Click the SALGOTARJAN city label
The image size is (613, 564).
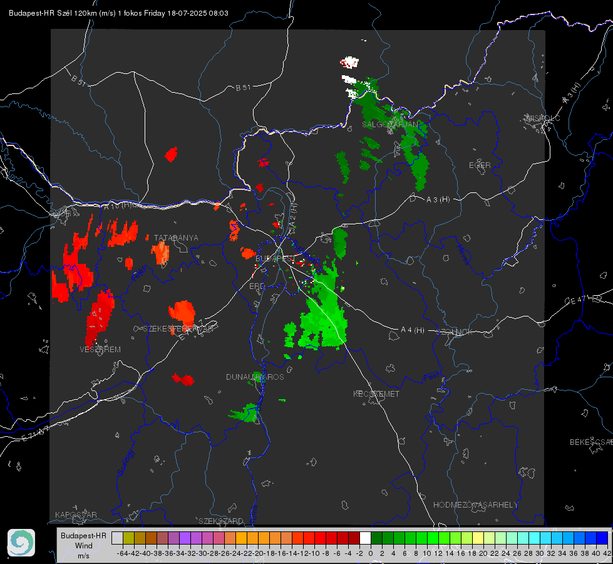[389, 125]
